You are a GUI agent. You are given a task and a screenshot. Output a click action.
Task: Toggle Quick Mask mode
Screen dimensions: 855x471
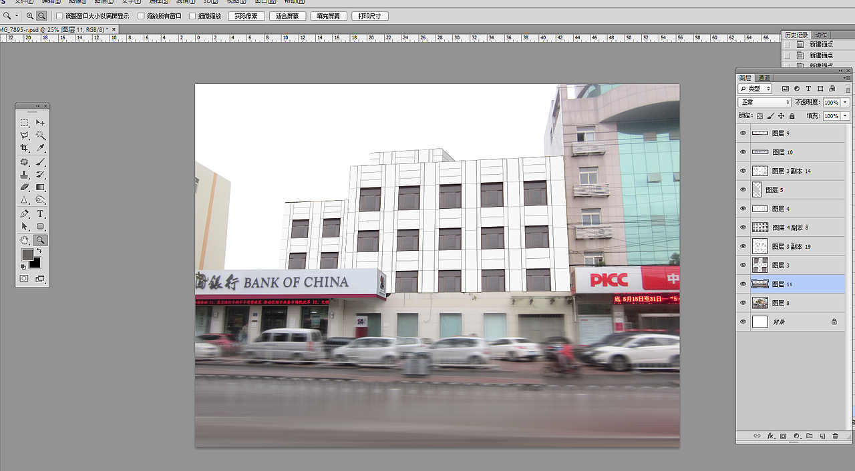pyautogui.click(x=24, y=279)
